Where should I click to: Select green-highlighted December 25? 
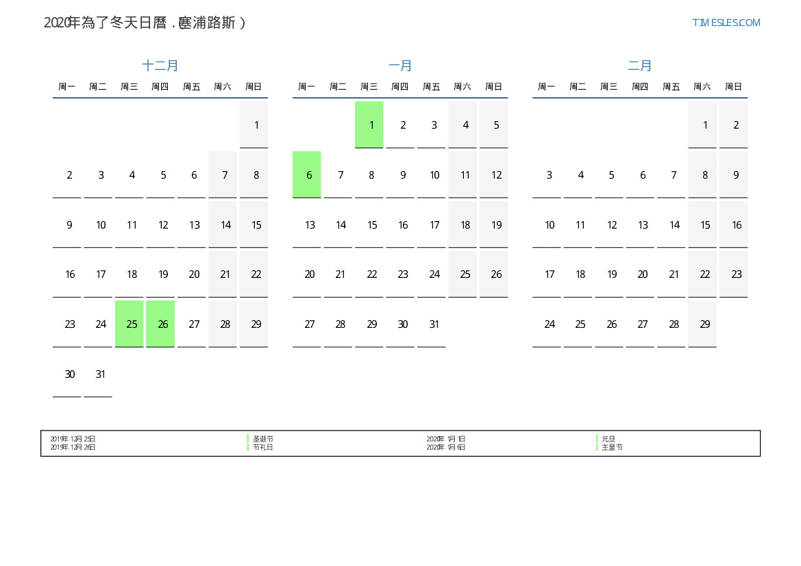point(130,324)
